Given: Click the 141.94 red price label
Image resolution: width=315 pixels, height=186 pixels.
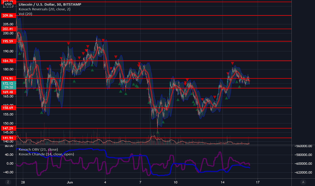Looking at the screenshot, I should 8,138.
